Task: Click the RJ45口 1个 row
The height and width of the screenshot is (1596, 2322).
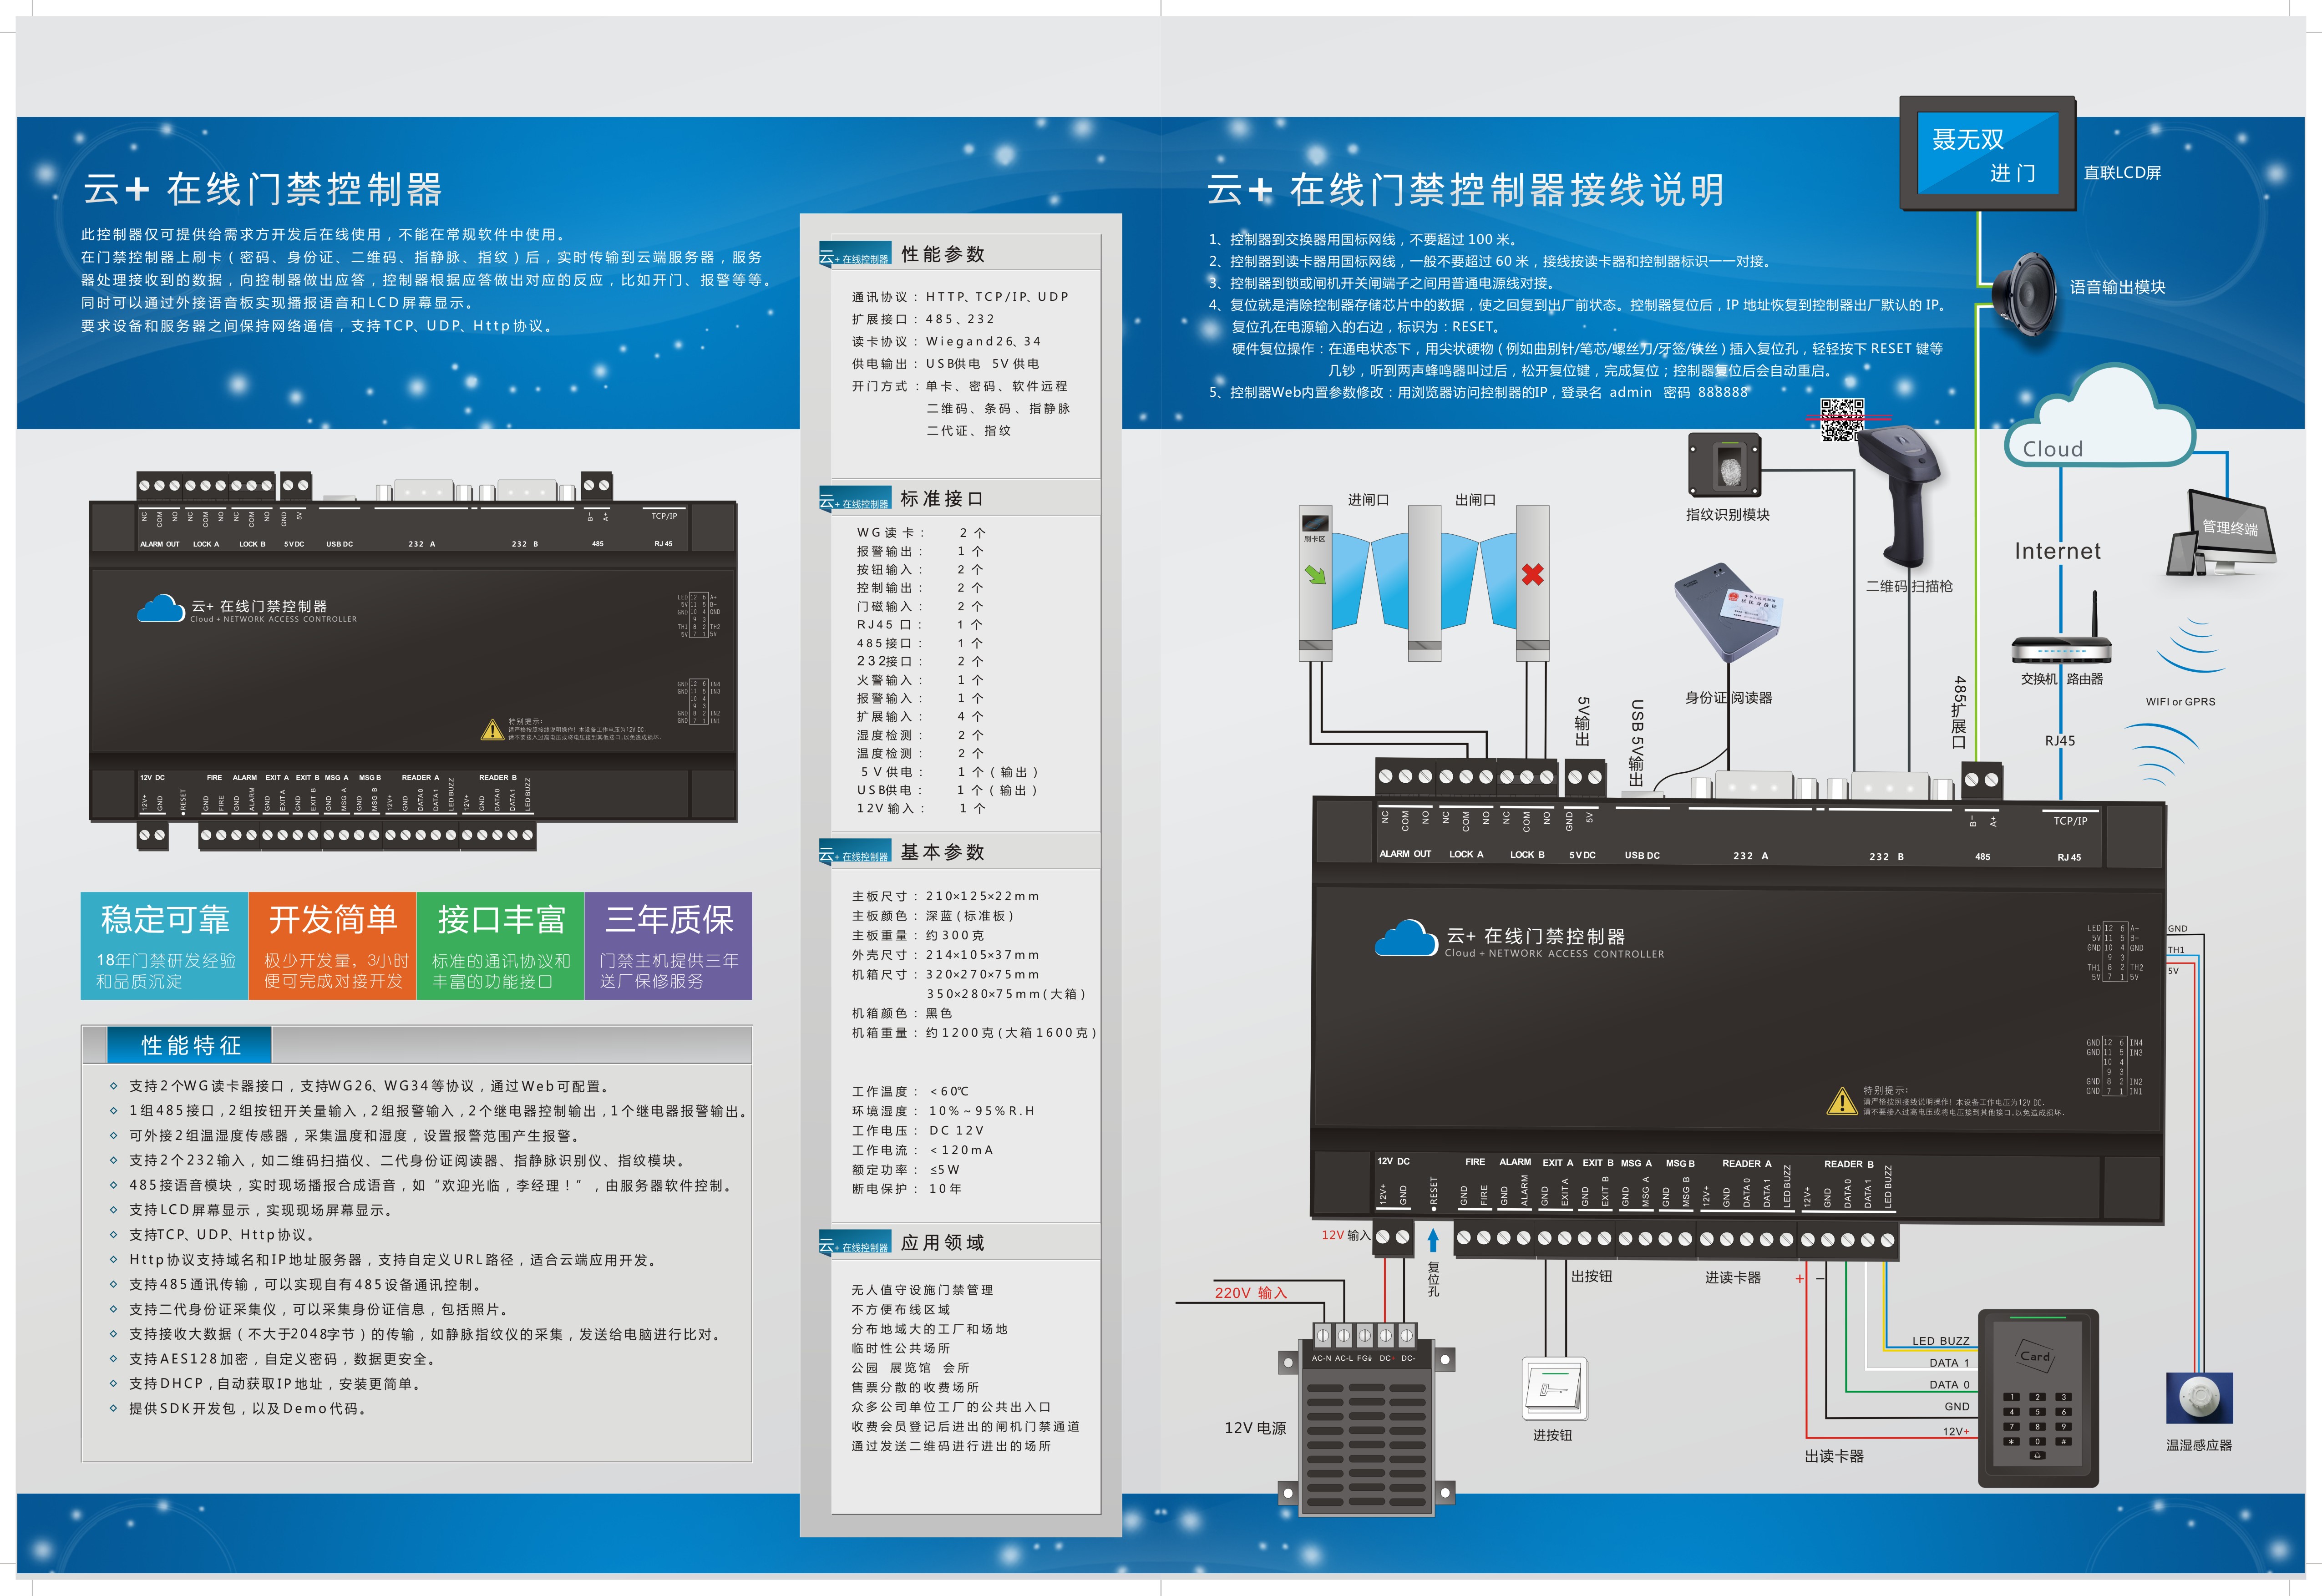Action: tap(919, 625)
